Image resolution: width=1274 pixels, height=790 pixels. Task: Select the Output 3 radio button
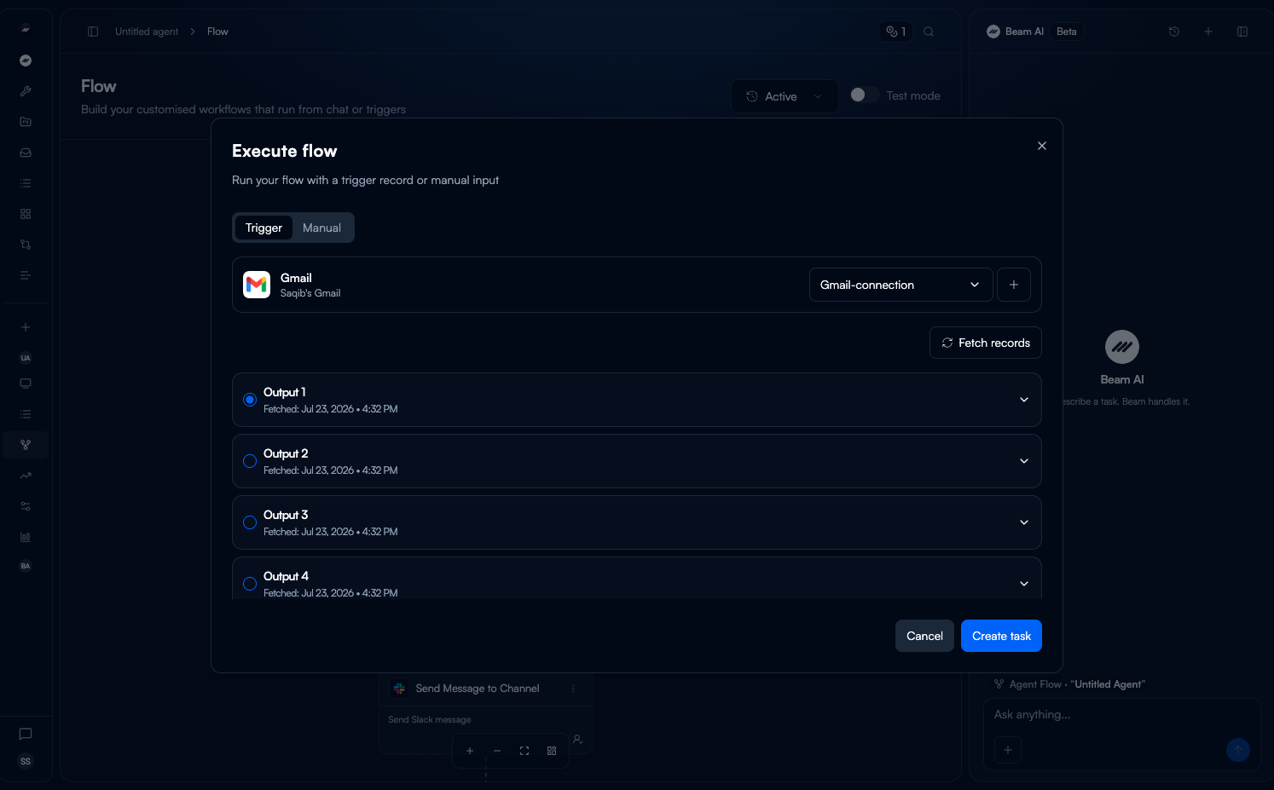(x=250, y=522)
